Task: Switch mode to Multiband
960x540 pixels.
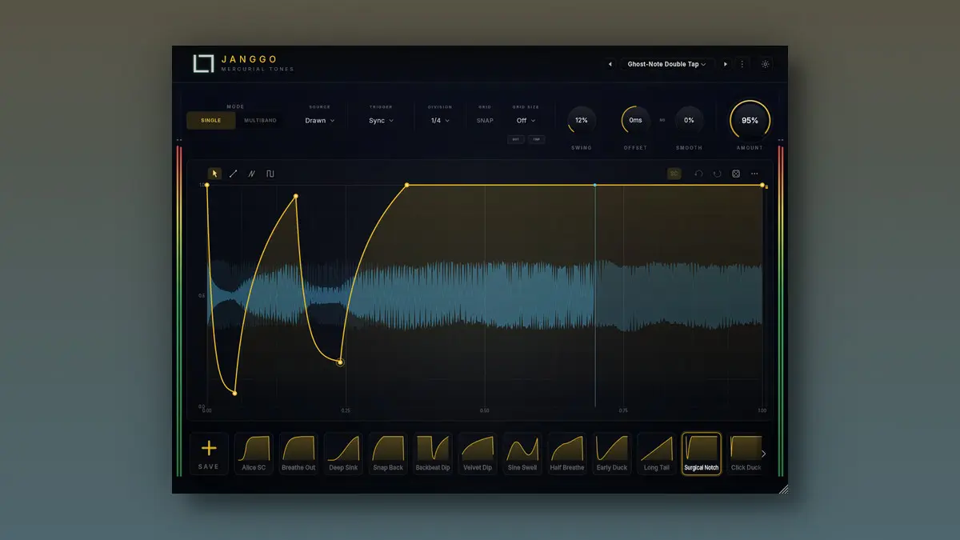Action: point(260,121)
